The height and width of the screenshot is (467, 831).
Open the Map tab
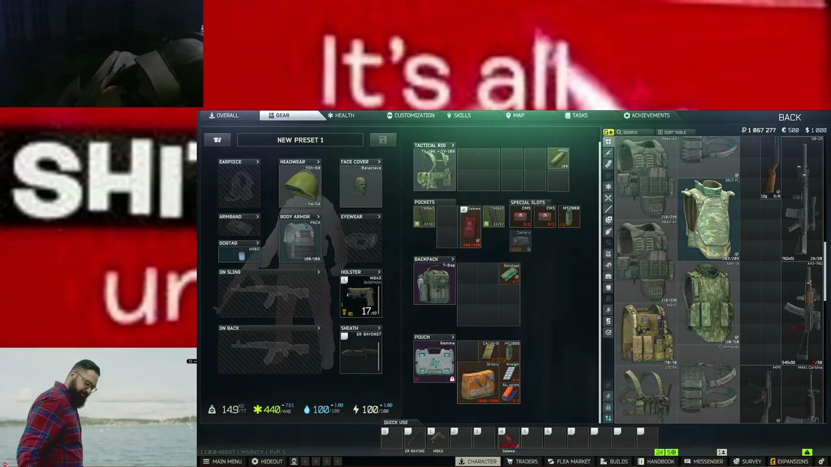(515, 115)
